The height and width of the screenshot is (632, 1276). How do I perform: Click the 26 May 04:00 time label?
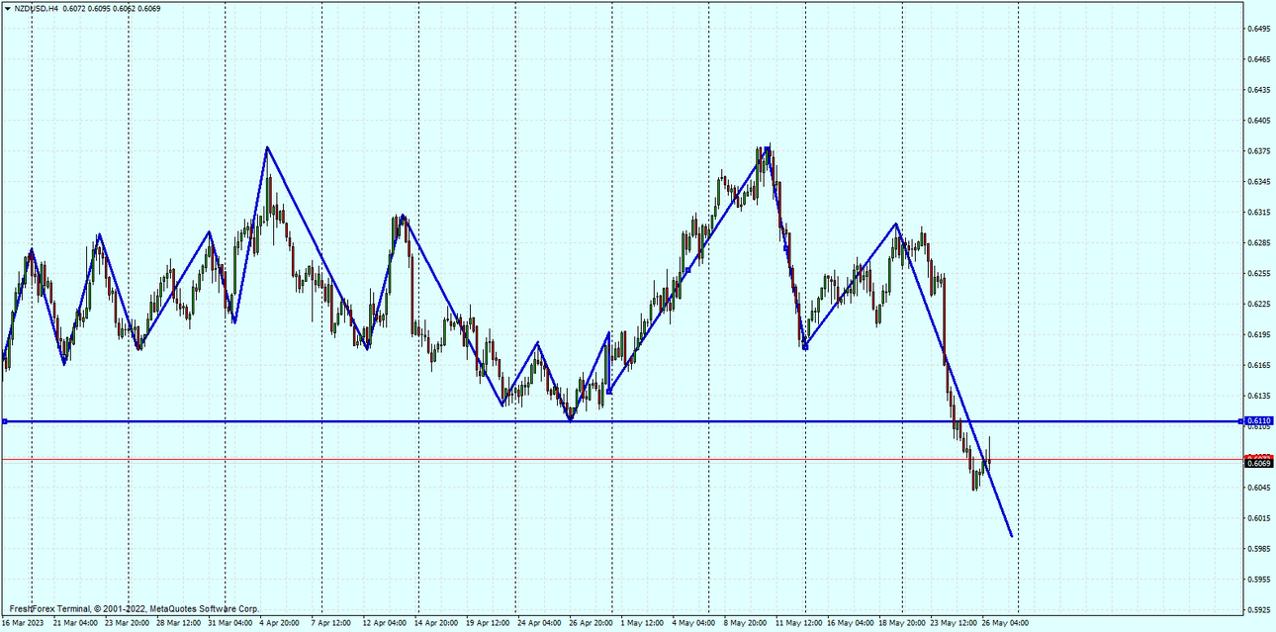click(1004, 624)
